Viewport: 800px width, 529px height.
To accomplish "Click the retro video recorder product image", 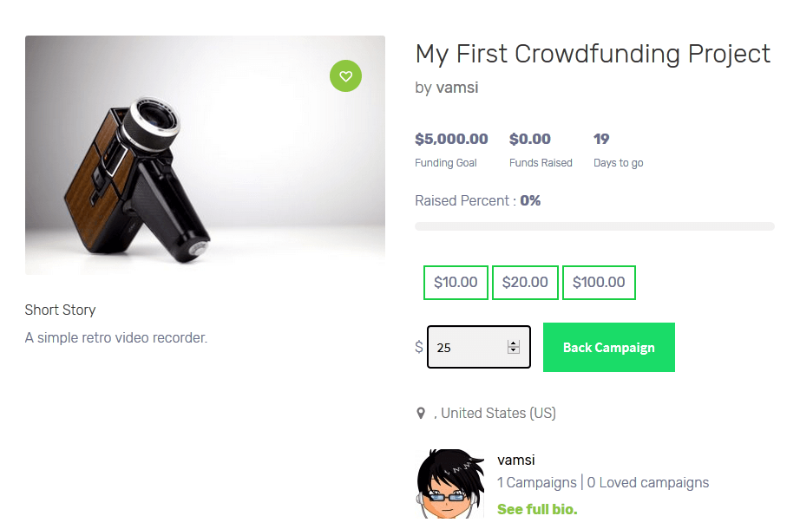I will pos(205,154).
